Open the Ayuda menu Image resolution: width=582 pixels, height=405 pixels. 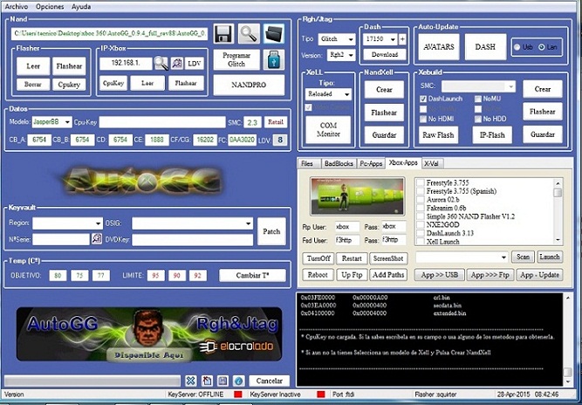pyautogui.click(x=81, y=7)
